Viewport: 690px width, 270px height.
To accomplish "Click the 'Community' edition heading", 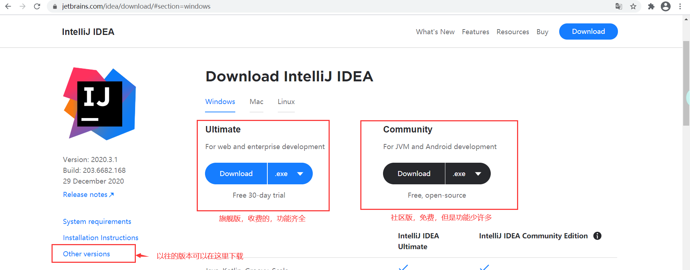I will [408, 129].
